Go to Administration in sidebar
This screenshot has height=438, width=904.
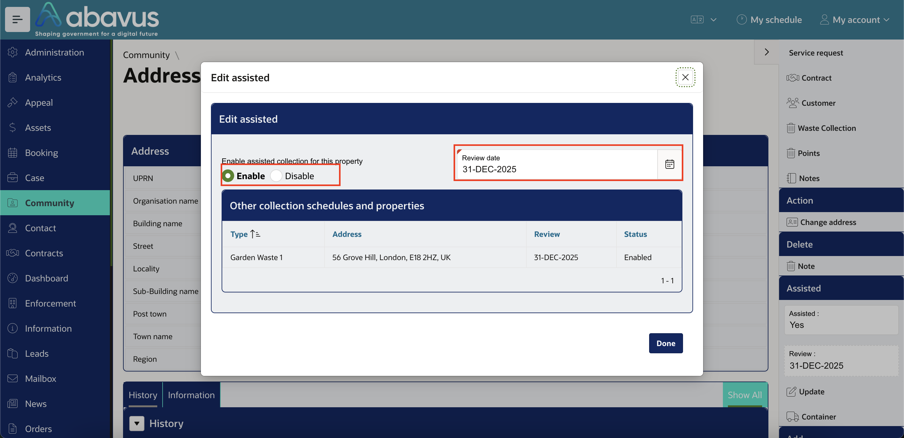tap(55, 52)
